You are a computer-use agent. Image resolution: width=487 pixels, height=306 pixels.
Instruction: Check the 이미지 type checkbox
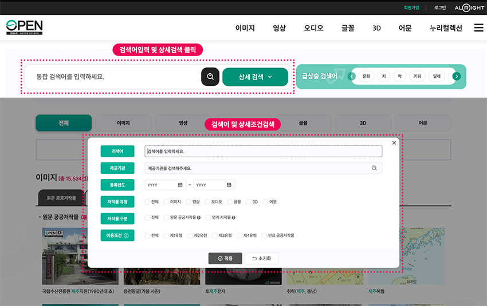point(166,202)
